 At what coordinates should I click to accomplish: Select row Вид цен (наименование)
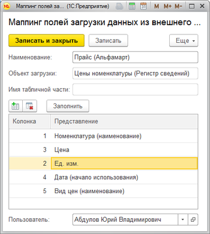pos(103,191)
